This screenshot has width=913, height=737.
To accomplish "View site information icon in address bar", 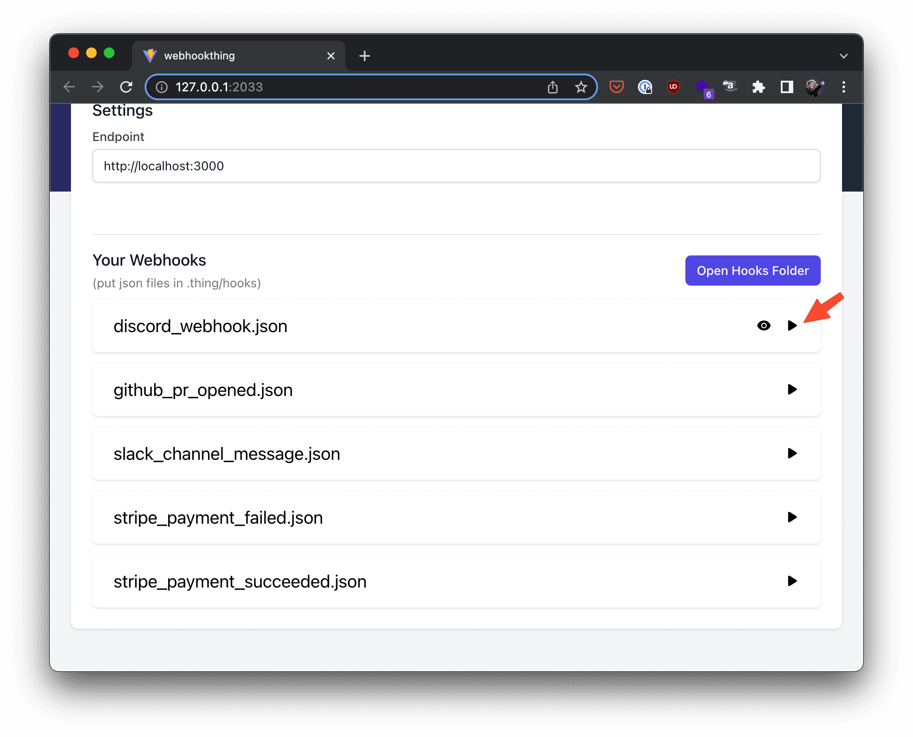I will (162, 87).
